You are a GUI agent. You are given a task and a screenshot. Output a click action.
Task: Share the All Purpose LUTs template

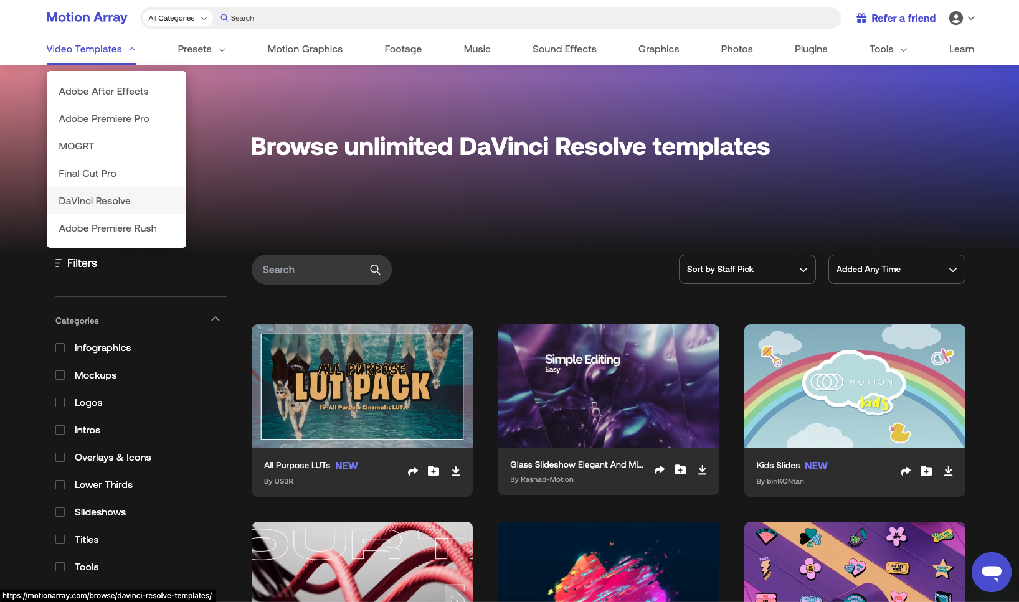click(412, 471)
